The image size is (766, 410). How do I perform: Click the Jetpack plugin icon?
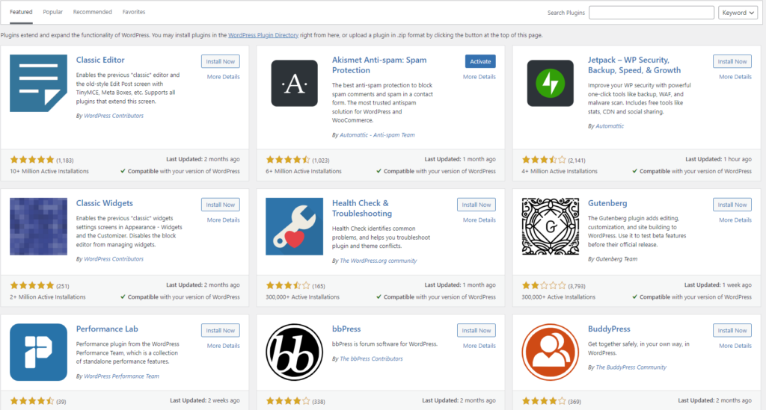click(550, 84)
